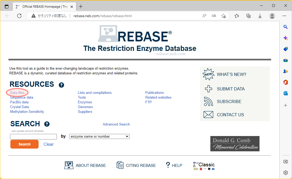Image resolution: width=292 pixels, height=179 pixels.
Task: Click the not secure warning icon
Action: (34, 16)
